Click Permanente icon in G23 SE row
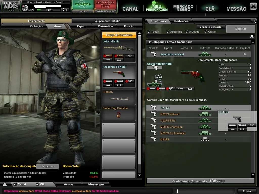Viewport: 259px width, 194px height. (x=205, y=108)
